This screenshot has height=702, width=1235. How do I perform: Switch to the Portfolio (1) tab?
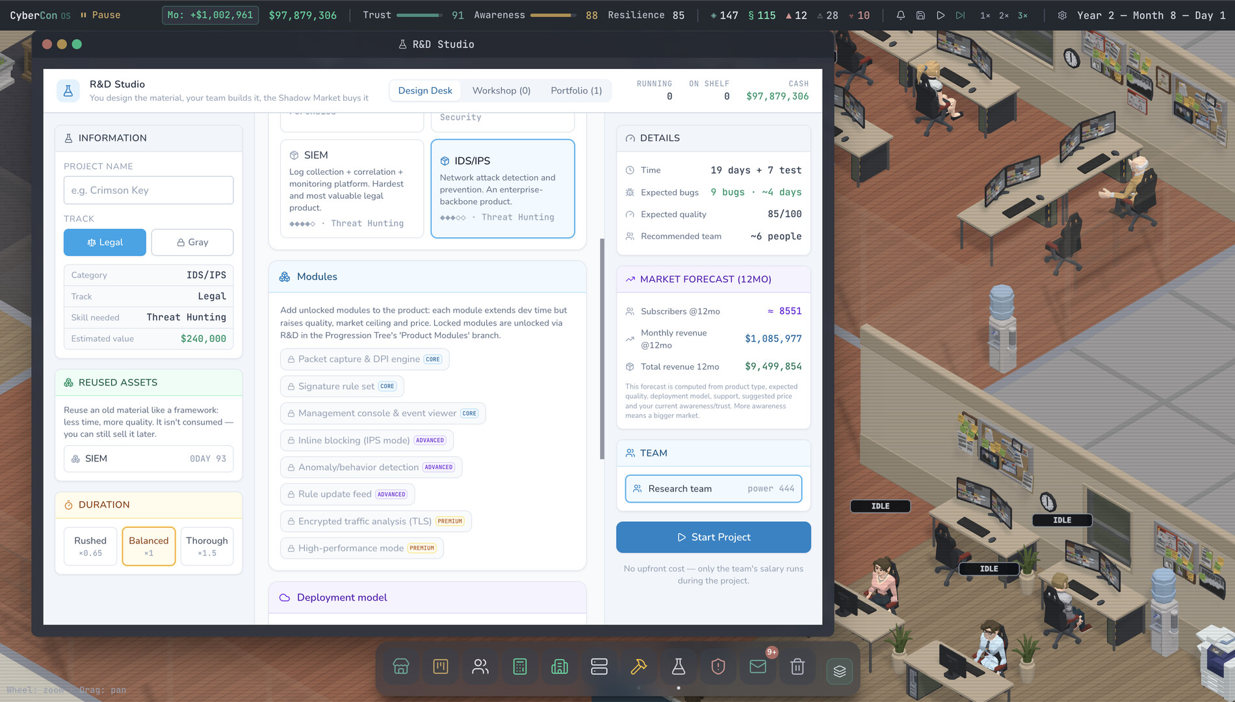576,90
